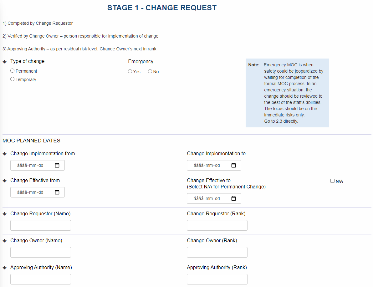This screenshot has height=287, width=373.
Task: Click the Approving Authority (Name) field
Action: 41,279
